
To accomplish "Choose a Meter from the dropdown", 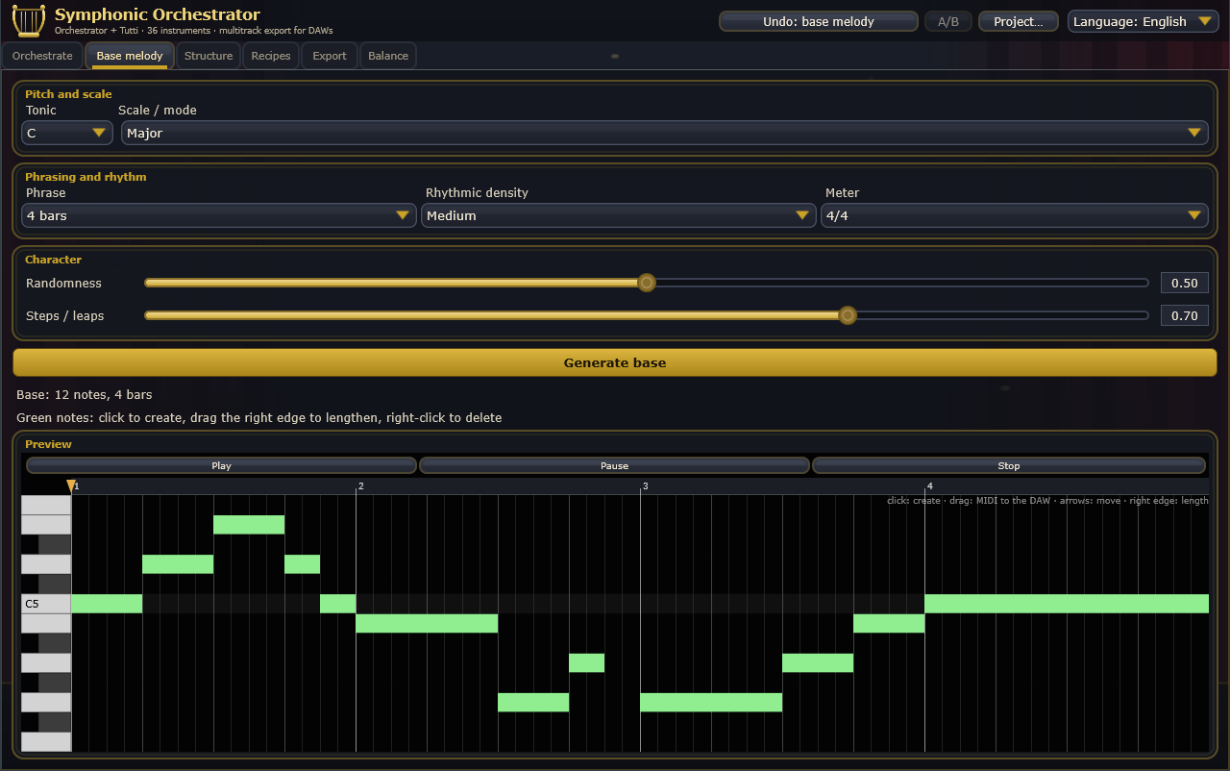I will pos(1015,216).
